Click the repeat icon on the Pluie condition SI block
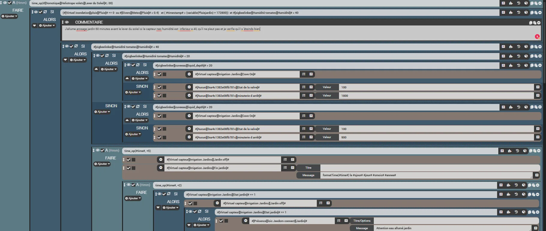The height and width of the screenshot is (231, 546). tap(45, 12)
